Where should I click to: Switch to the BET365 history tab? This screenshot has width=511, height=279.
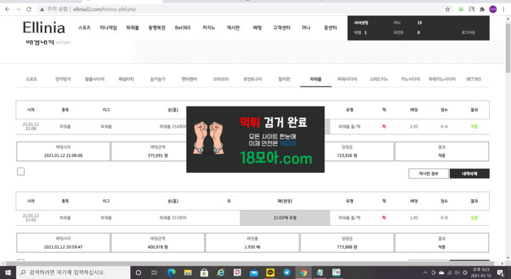coord(474,79)
